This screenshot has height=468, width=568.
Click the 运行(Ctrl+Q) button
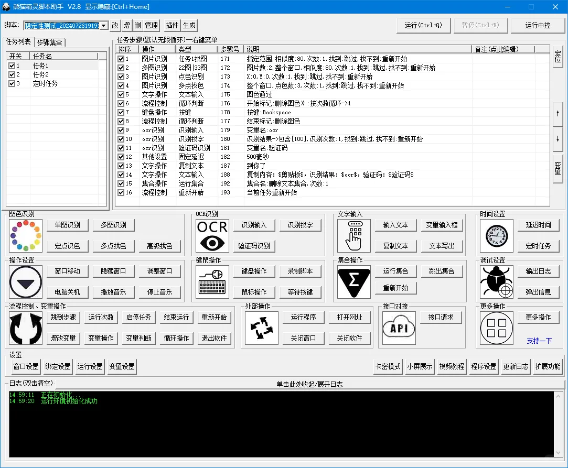tap(423, 25)
